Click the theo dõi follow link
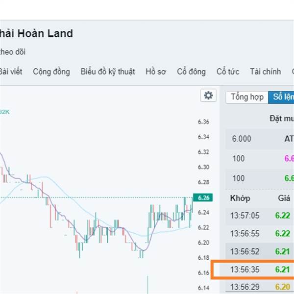 click(12, 52)
